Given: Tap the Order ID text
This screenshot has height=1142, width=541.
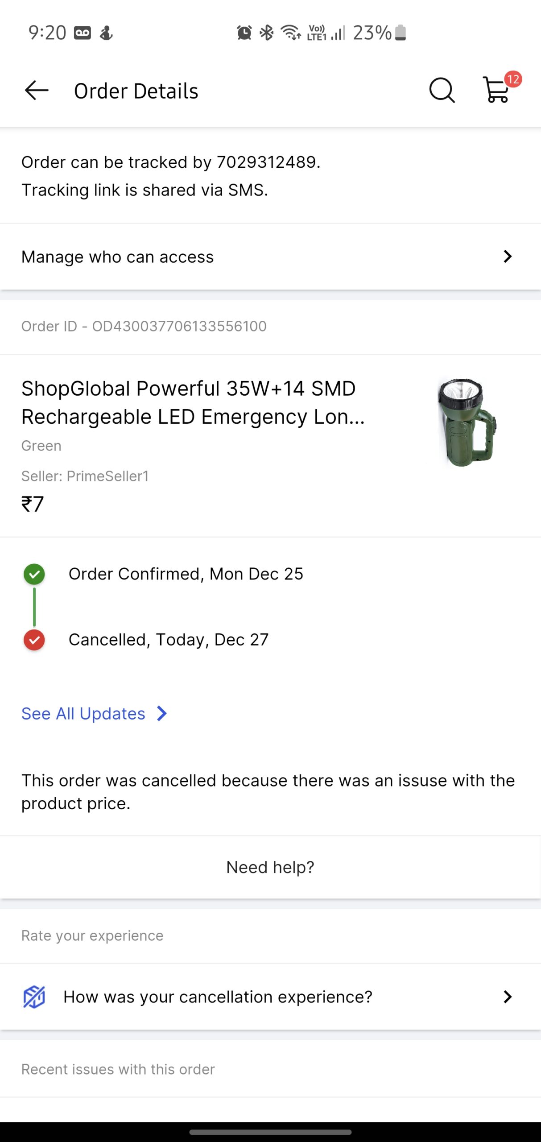Looking at the screenshot, I should pyautogui.click(x=144, y=326).
